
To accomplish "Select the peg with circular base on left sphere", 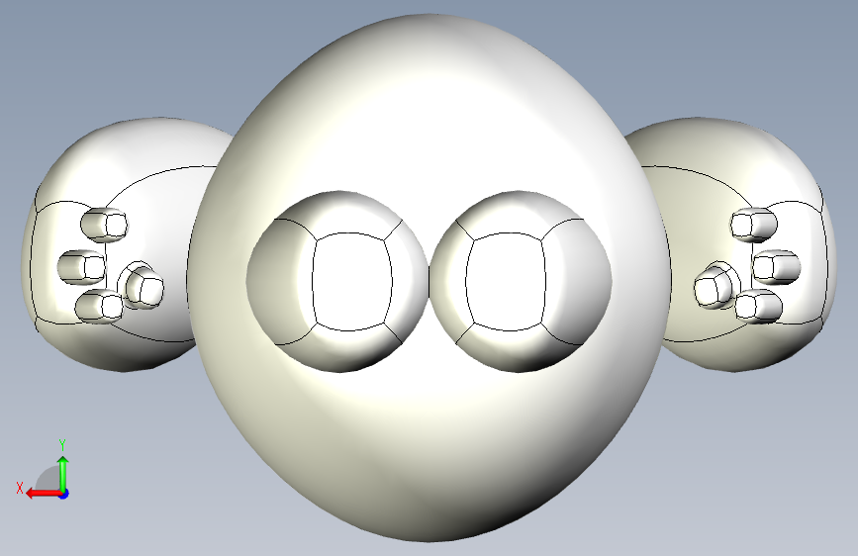I will point(143,287).
